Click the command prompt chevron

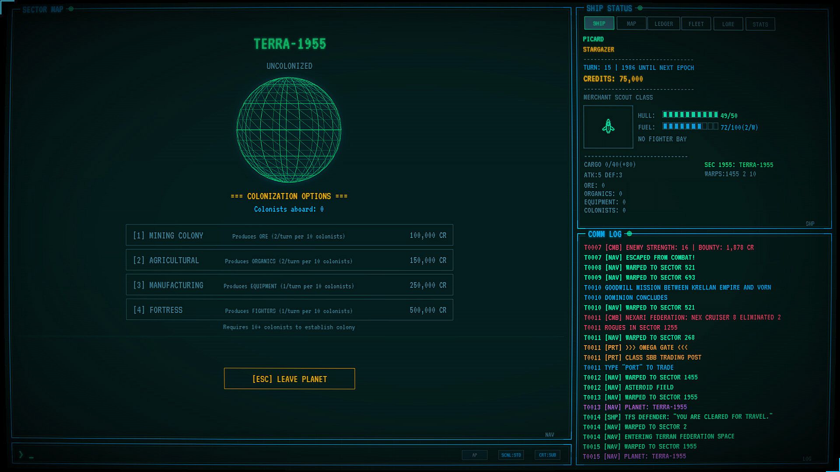(21, 455)
